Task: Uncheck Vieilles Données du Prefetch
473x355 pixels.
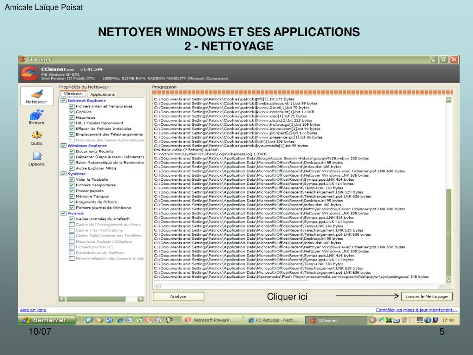Action: click(72, 219)
